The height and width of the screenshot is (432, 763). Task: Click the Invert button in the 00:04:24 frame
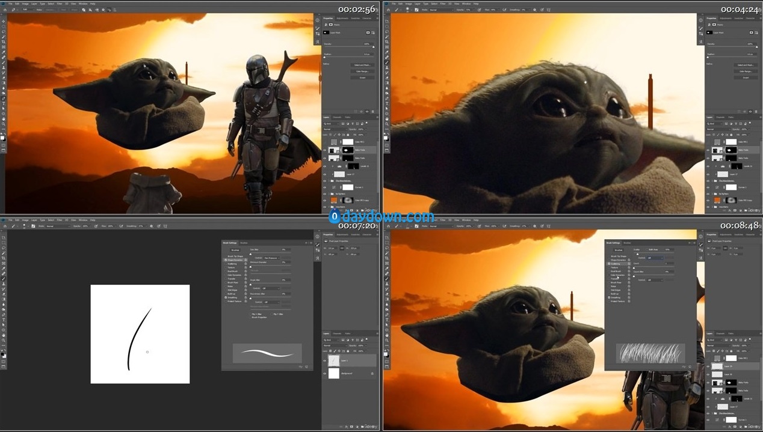746,78
